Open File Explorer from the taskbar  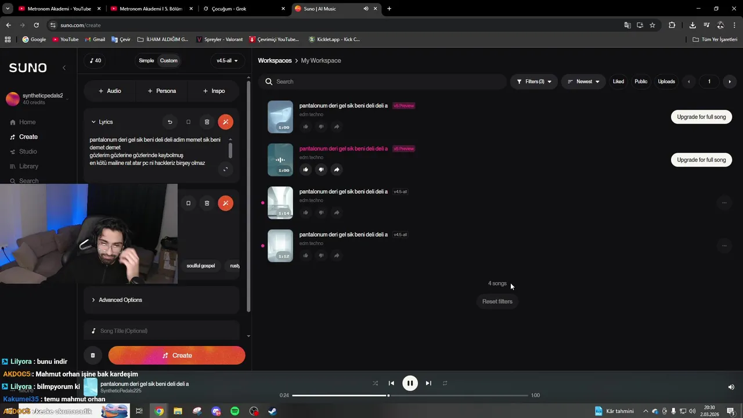click(x=178, y=411)
